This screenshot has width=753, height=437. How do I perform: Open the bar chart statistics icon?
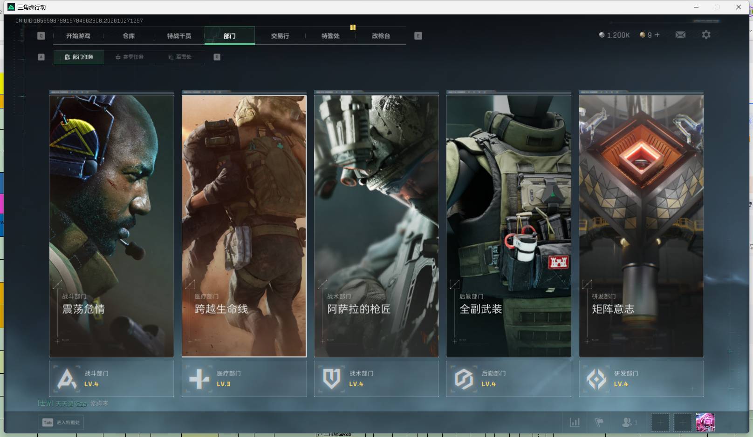[575, 423]
